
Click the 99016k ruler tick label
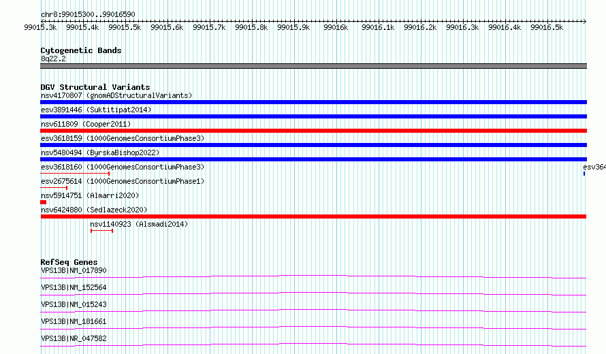coord(336,27)
